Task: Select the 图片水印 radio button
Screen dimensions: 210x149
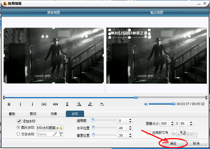Action: coord(18,127)
